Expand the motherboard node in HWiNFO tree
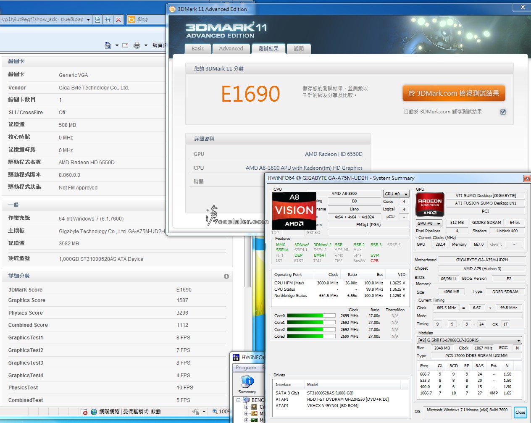Viewport: 531px width, 423px height. (x=247, y=414)
